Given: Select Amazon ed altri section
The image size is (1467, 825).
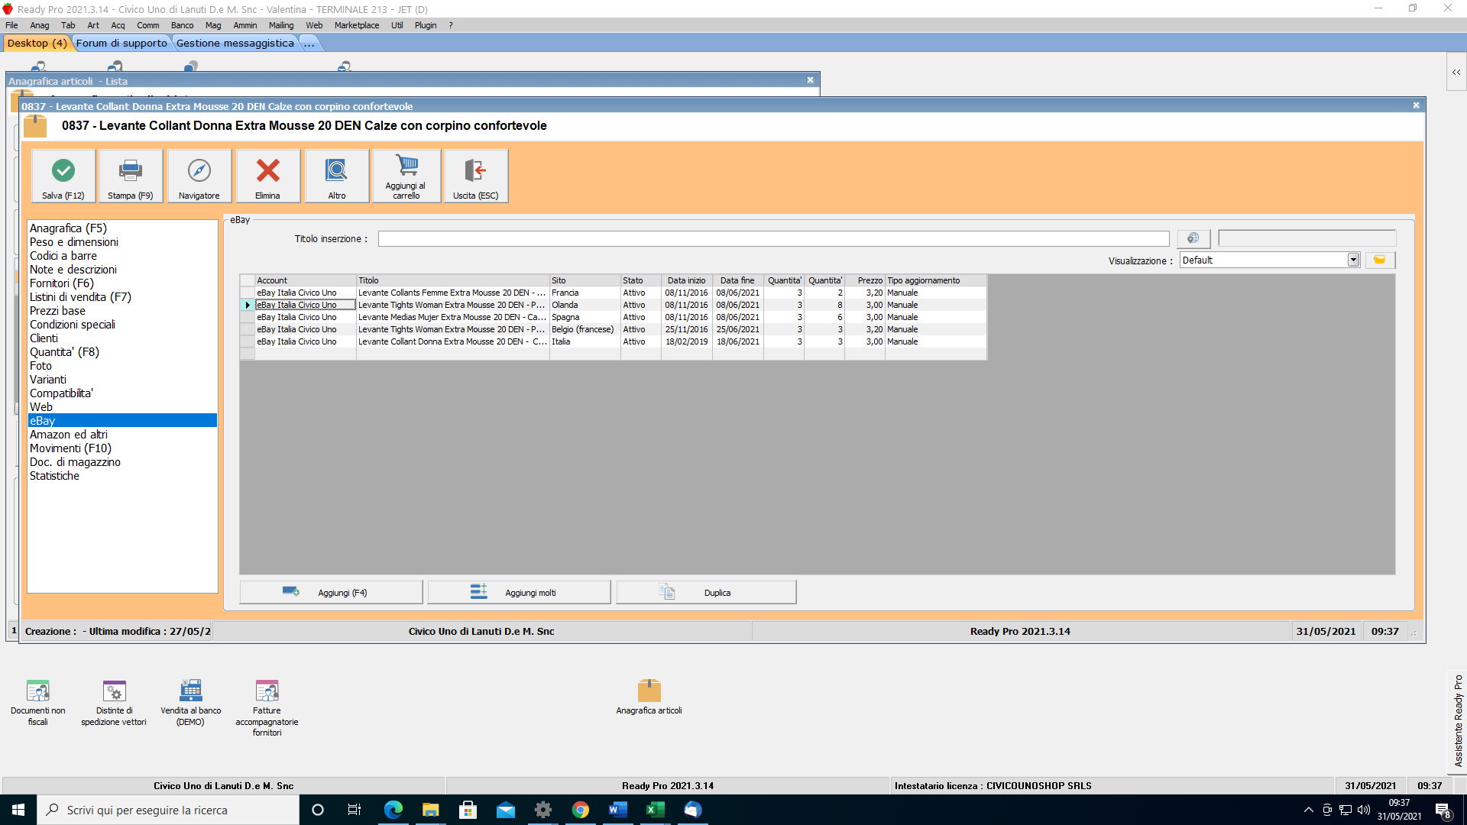Looking at the screenshot, I should (x=122, y=435).
